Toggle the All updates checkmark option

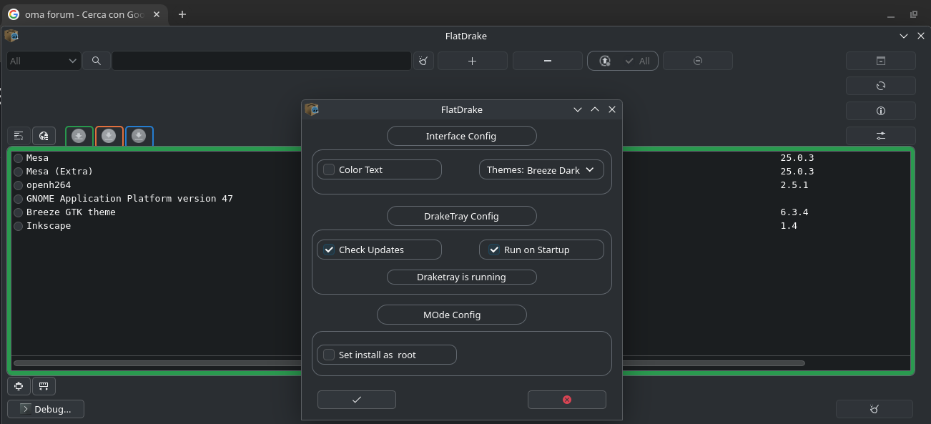coord(637,61)
